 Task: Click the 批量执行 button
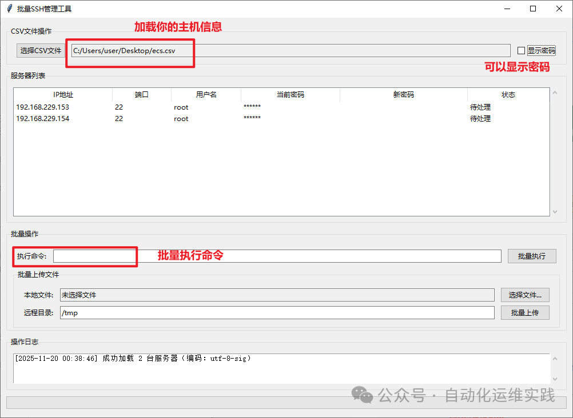(x=532, y=256)
